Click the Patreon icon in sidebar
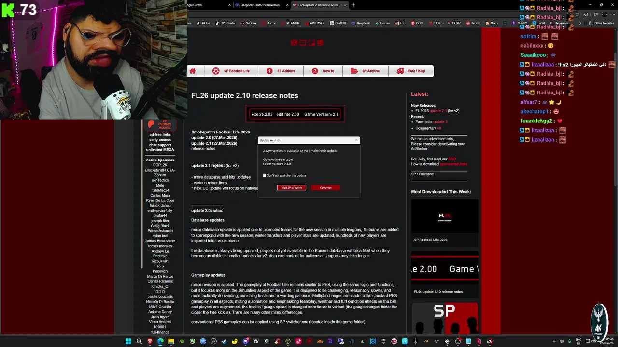This screenshot has width=618, height=347. point(152,124)
